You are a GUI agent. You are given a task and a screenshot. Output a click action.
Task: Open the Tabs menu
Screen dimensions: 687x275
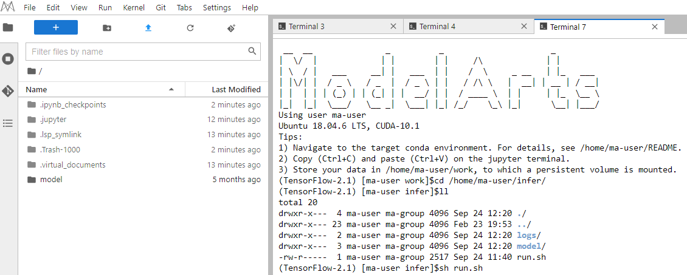click(x=184, y=8)
